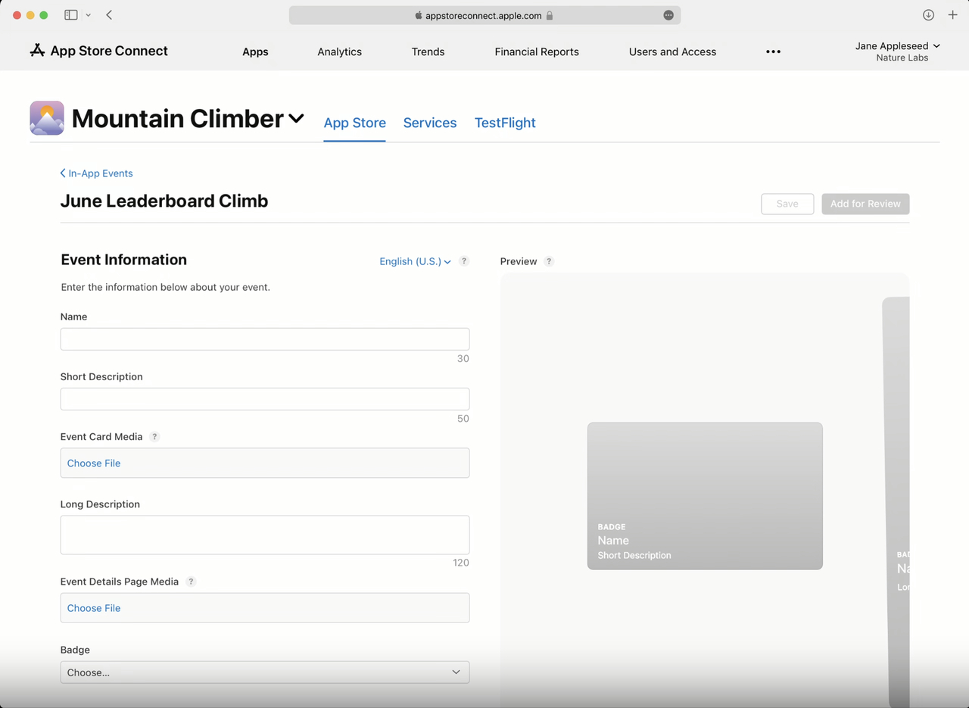Go to Users and Access
The width and height of the screenshot is (969, 708).
pyautogui.click(x=672, y=51)
